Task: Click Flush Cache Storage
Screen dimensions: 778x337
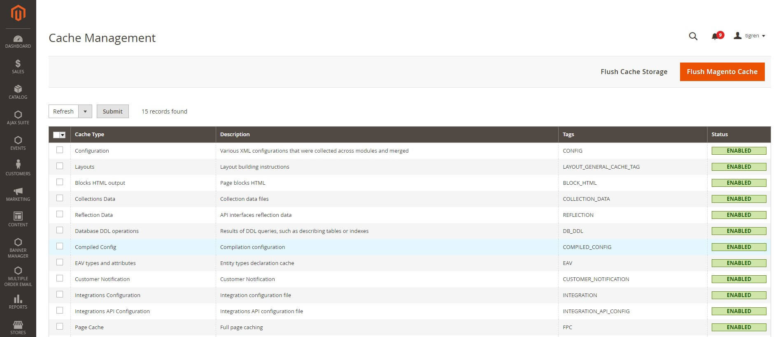Action: click(634, 72)
